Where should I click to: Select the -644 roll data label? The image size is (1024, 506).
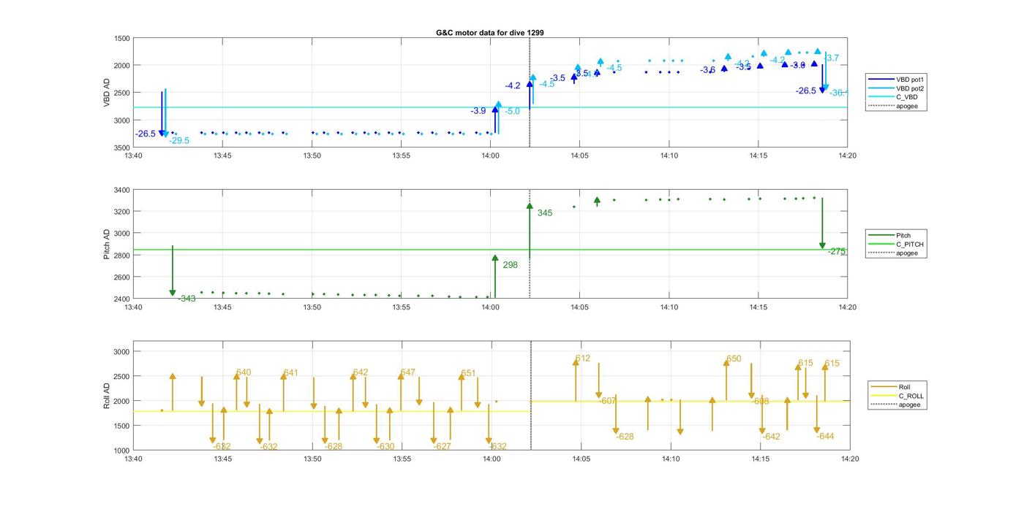(826, 437)
